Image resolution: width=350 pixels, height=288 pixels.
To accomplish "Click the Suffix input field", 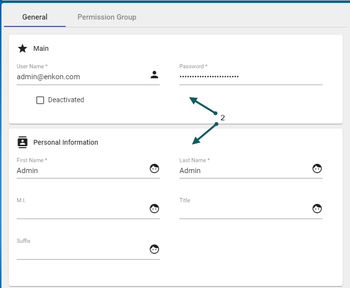I will click(81, 251).
